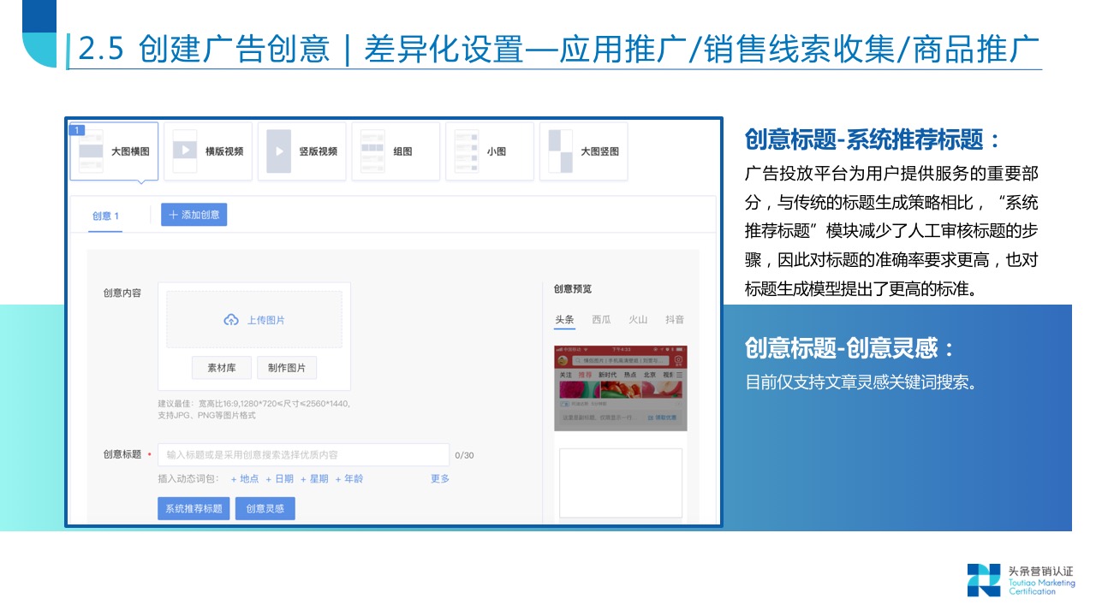The image size is (1096, 616).
Task: Click the 创意预览 heading
Action: tap(573, 289)
